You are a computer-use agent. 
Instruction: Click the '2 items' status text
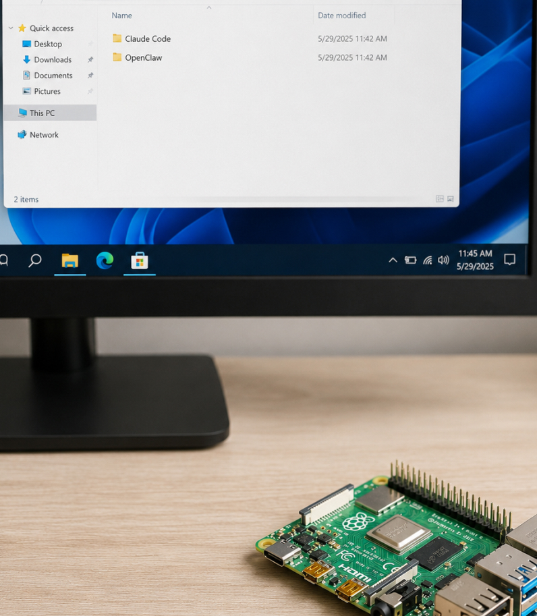tap(26, 200)
